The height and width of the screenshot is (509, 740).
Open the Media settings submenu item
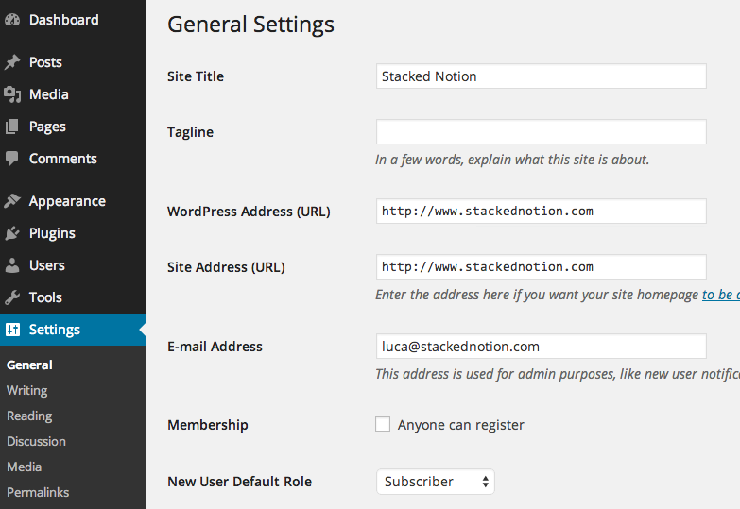click(24, 467)
